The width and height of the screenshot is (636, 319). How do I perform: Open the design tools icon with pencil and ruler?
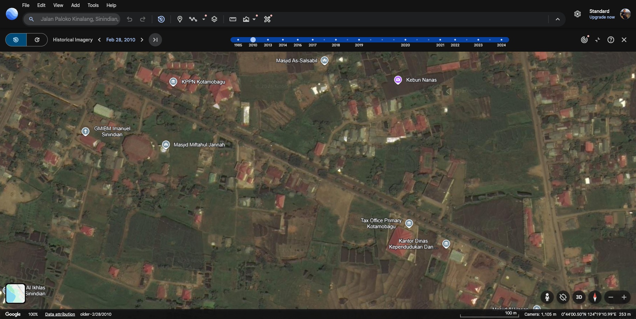pos(268,19)
